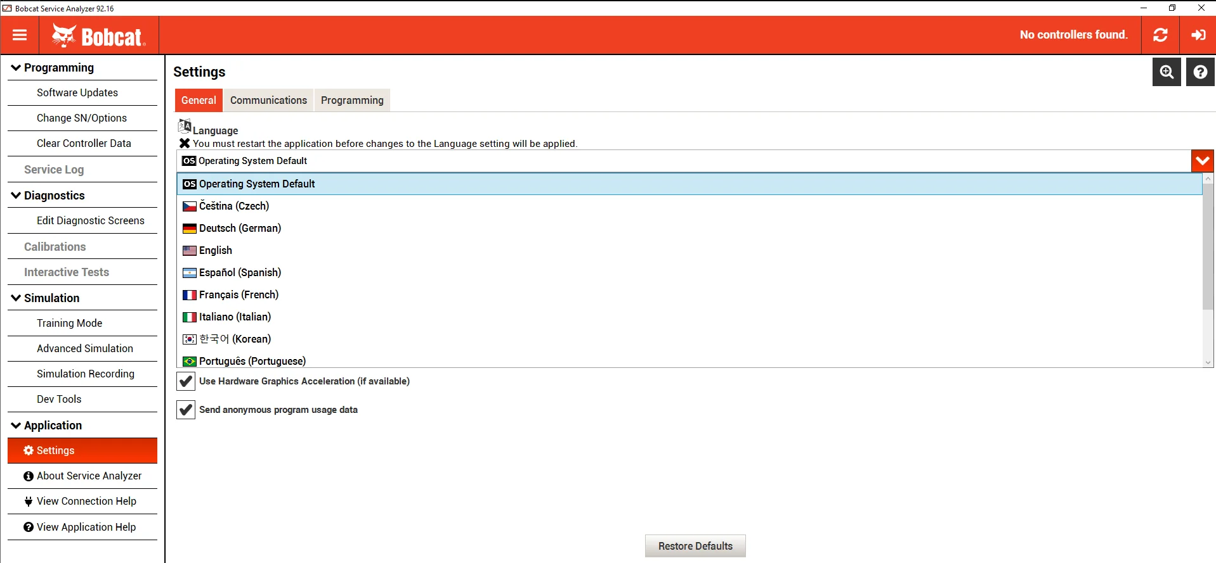The height and width of the screenshot is (563, 1216).
Task: Click the info icon beside About Service Analyzer
Action: pos(29,476)
